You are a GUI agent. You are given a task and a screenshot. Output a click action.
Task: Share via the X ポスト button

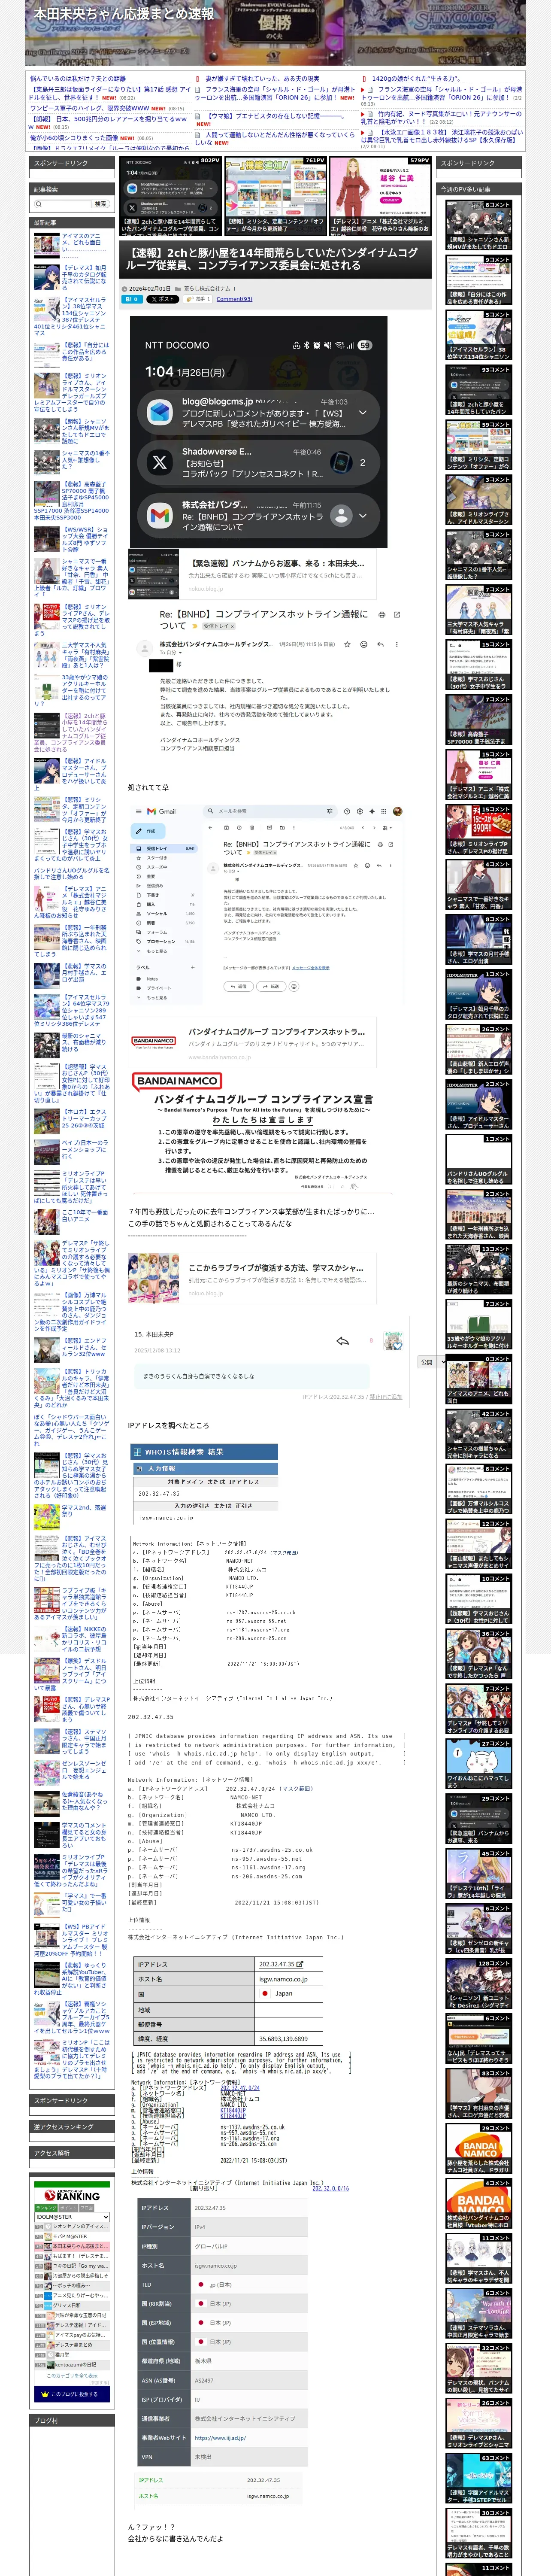[162, 299]
